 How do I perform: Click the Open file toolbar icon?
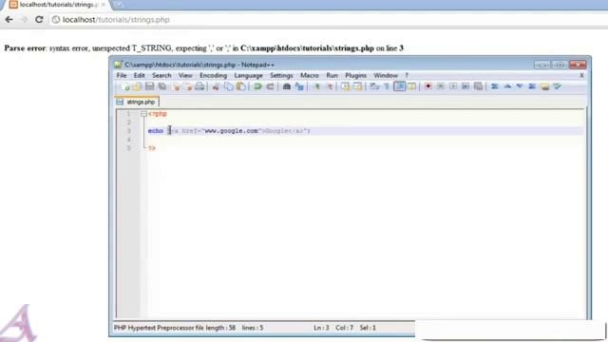tap(137, 86)
